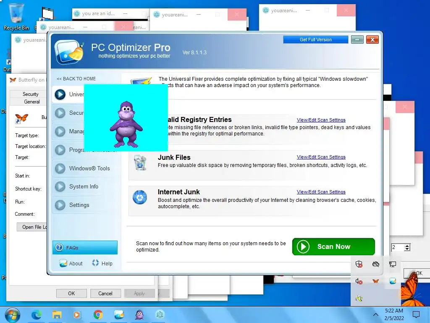Click the media player taskbar icon
This screenshot has width=430, height=323.
[78, 315]
